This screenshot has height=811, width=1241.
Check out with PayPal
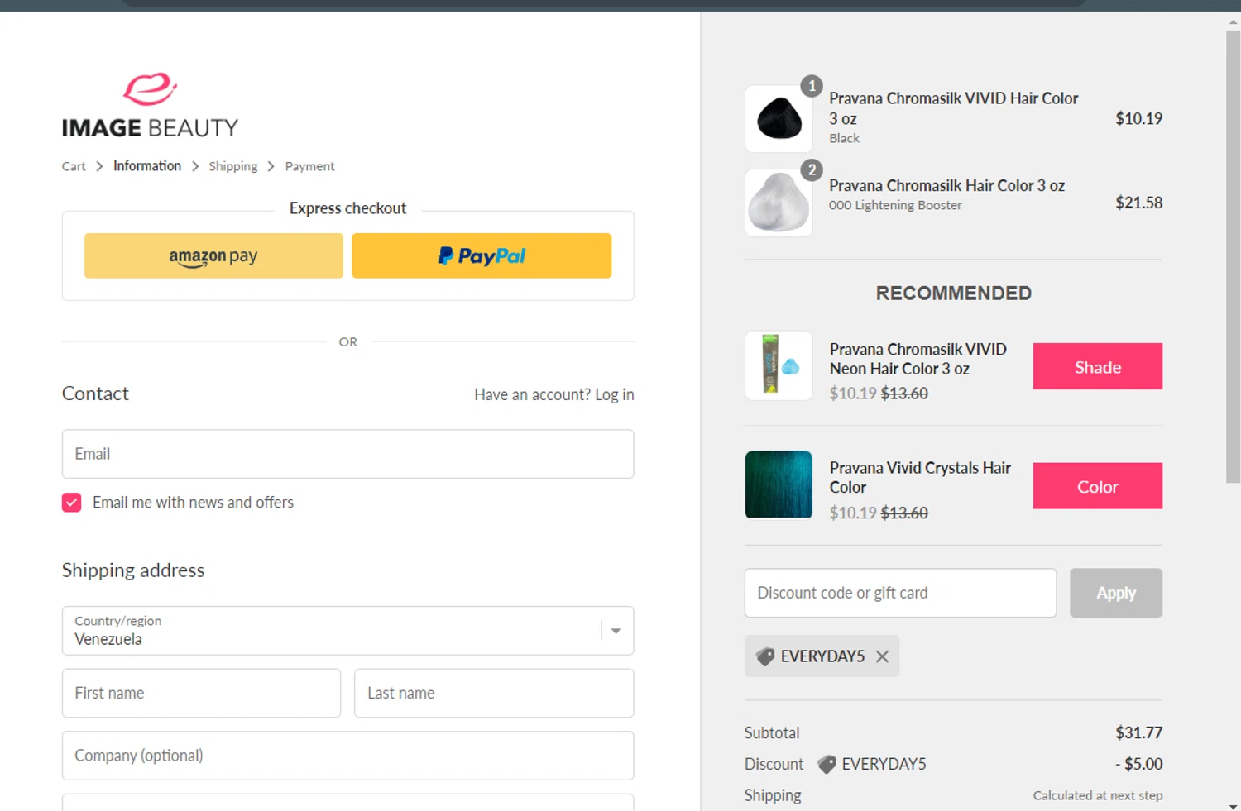pos(482,255)
